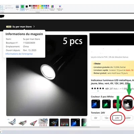The image size is (134, 134).
Task: Click the Informations du magasin heading
Action: [24, 34]
